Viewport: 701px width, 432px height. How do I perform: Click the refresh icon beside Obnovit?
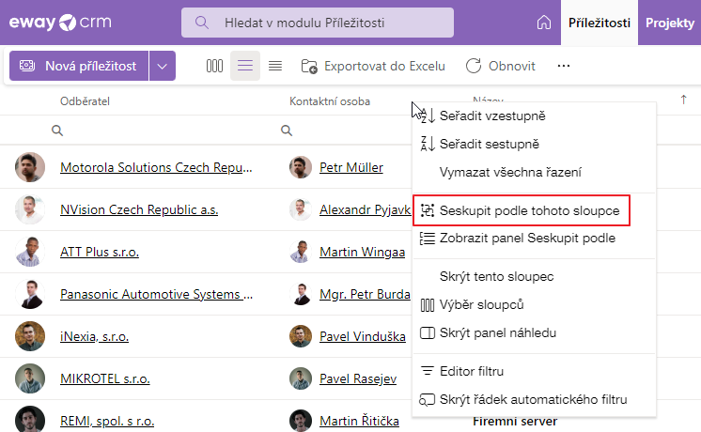click(474, 66)
